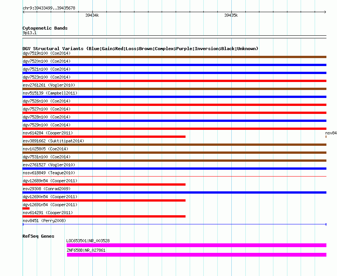This screenshot has height=276, width=337.
Task: Select the blue bar under dgv7521n100
Action: [x=174, y=73]
